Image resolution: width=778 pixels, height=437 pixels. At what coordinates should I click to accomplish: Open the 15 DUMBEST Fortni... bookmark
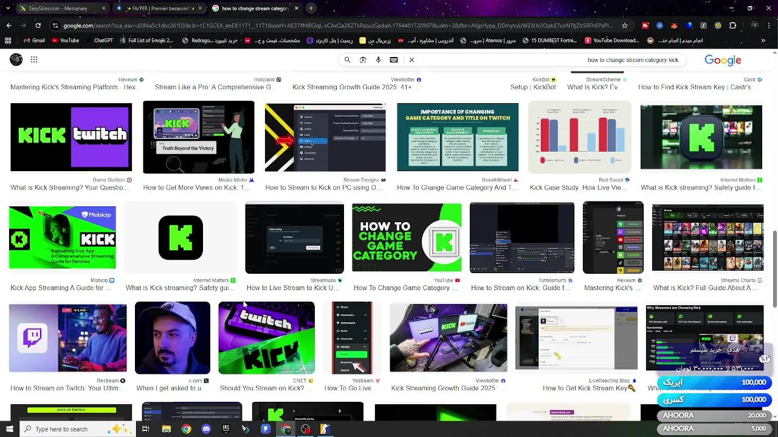click(549, 41)
